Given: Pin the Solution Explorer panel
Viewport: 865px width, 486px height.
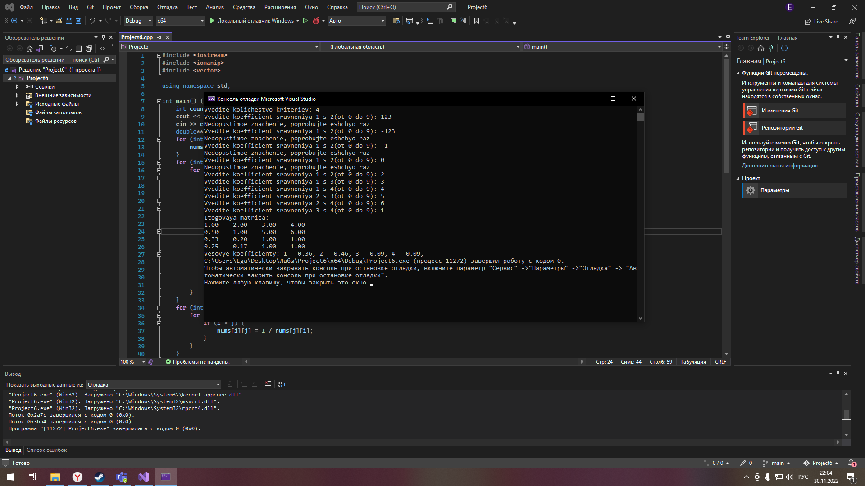Looking at the screenshot, I should click(103, 37).
